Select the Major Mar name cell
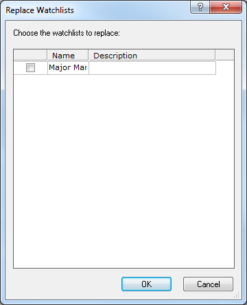This screenshot has height=305, width=247. tap(68, 68)
